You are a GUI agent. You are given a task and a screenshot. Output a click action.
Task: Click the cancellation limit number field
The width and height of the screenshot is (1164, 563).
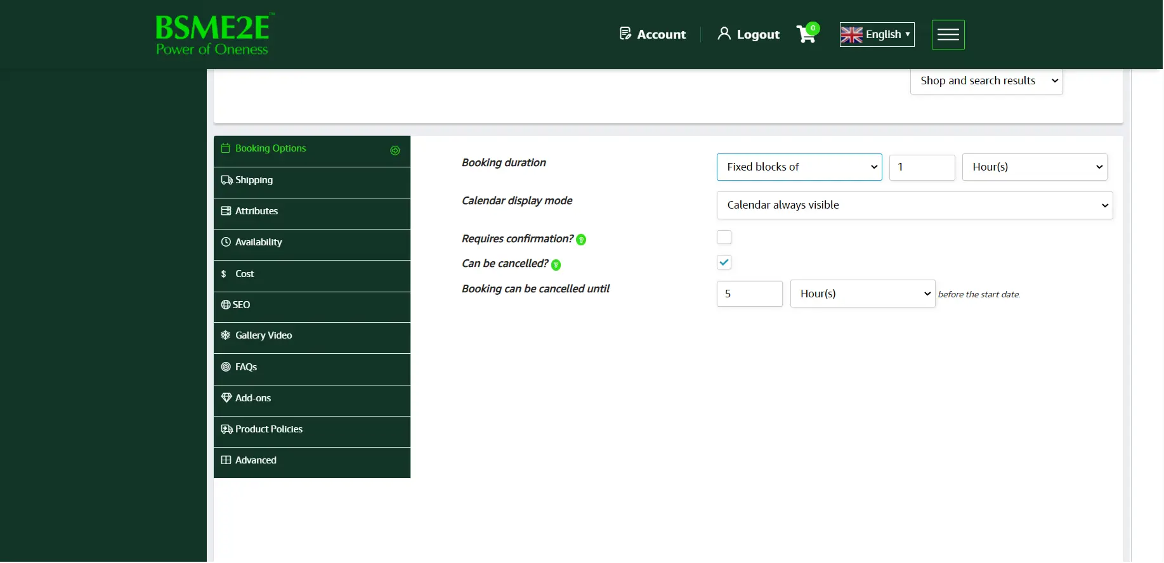pyautogui.click(x=749, y=294)
